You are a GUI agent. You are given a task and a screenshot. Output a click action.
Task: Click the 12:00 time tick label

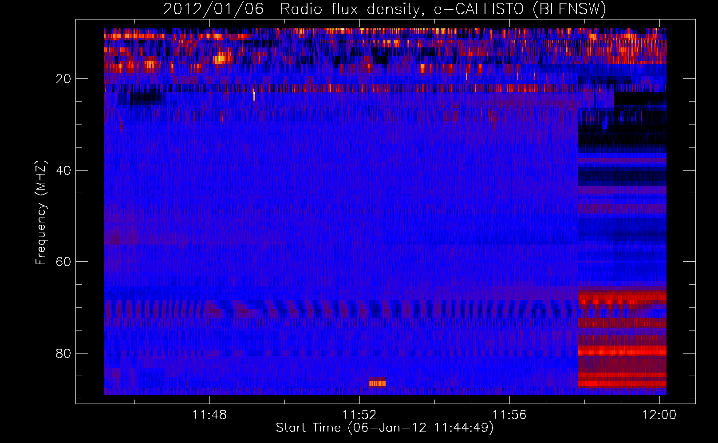tap(659, 415)
